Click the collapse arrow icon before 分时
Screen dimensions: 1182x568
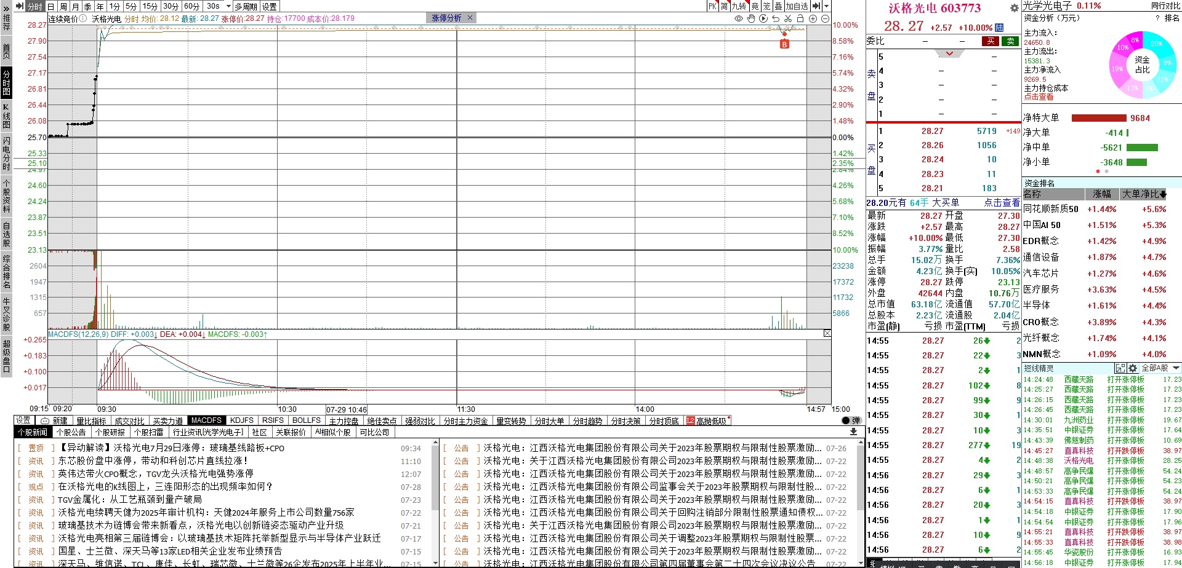coord(19,6)
